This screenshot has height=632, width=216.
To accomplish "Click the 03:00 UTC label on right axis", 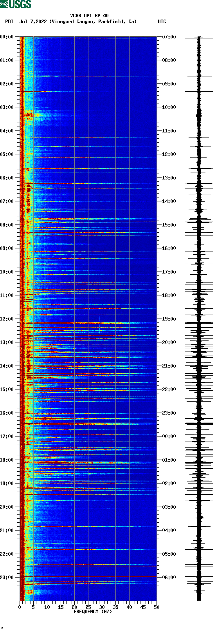I will click(x=169, y=507).
